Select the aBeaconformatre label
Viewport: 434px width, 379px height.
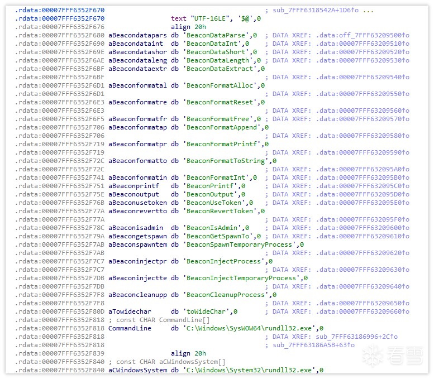[137, 102]
